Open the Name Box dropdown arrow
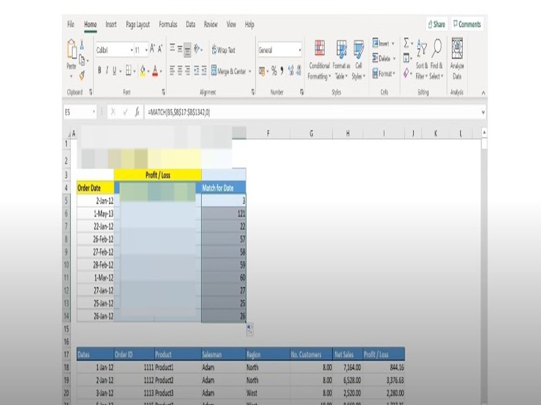Viewport: 541px width, 405px height. 94,112
